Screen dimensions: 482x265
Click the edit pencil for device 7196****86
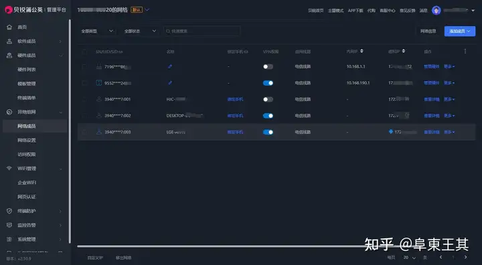click(170, 66)
